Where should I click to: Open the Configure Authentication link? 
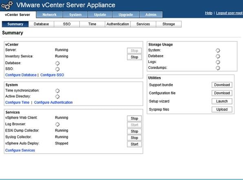(53, 103)
